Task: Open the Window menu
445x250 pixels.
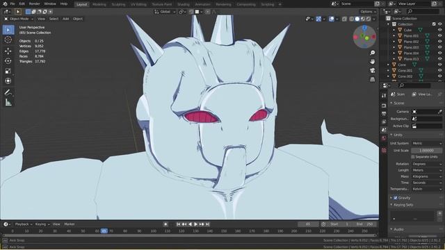Action: coord(50,4)
